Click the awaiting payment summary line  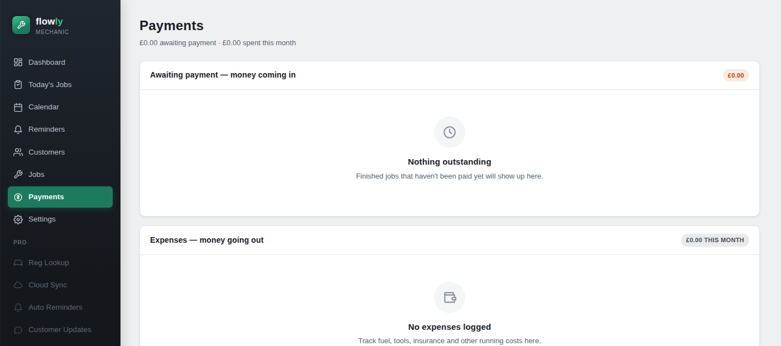click(x=218, y=43)
